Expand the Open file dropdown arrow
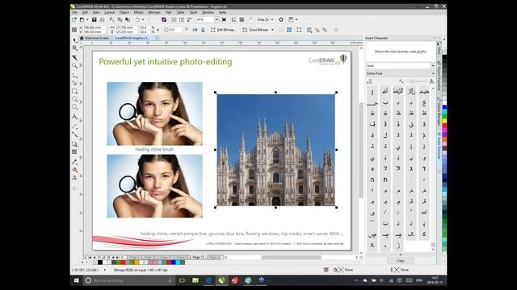This screenshot has height=290, width=517. point(87,19)
